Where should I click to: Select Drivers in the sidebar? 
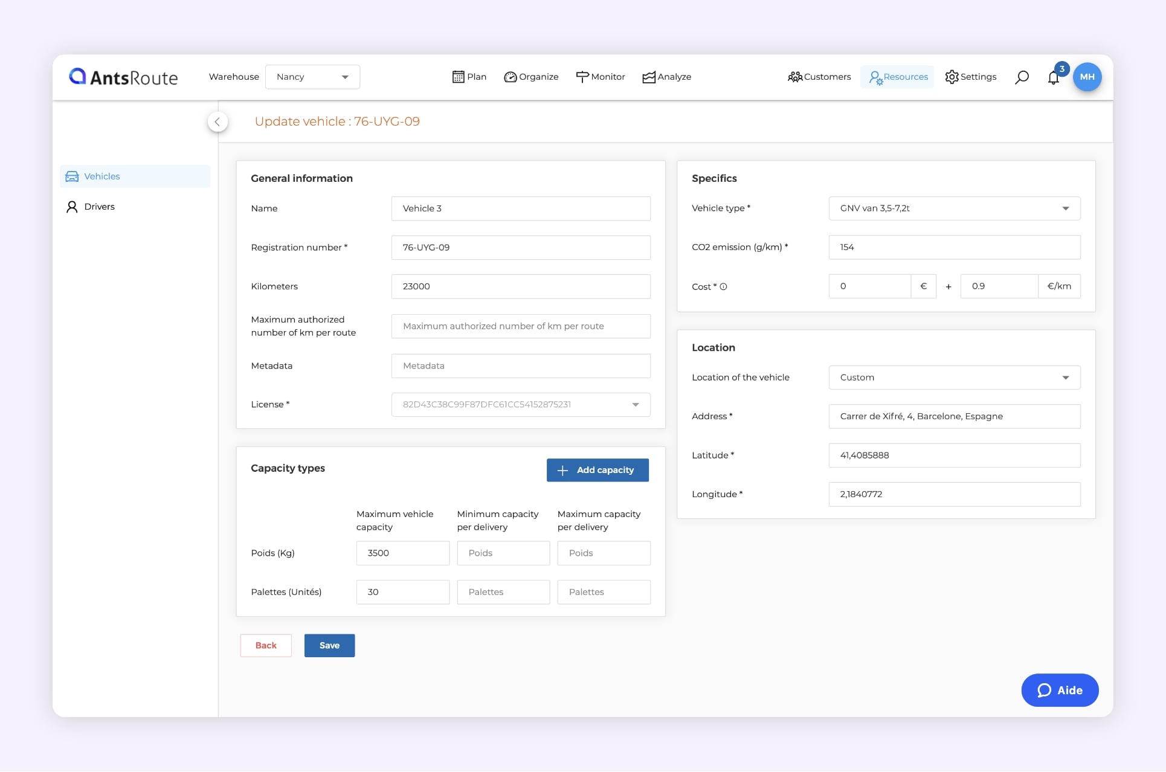pos(99,207)
